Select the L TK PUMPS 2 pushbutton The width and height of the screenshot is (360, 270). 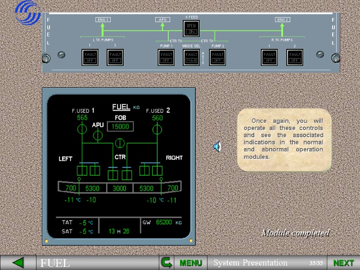pos(114,58)
